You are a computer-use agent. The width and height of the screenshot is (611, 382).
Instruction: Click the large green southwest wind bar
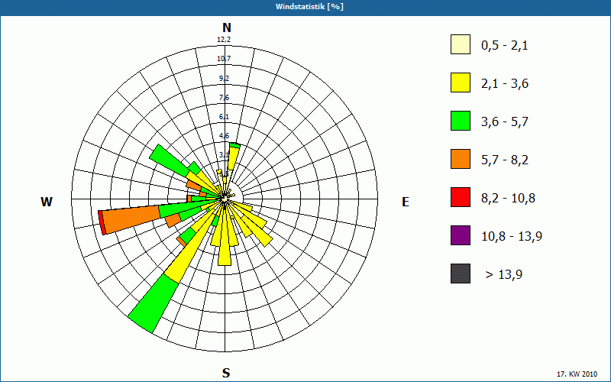coord(154,303)
